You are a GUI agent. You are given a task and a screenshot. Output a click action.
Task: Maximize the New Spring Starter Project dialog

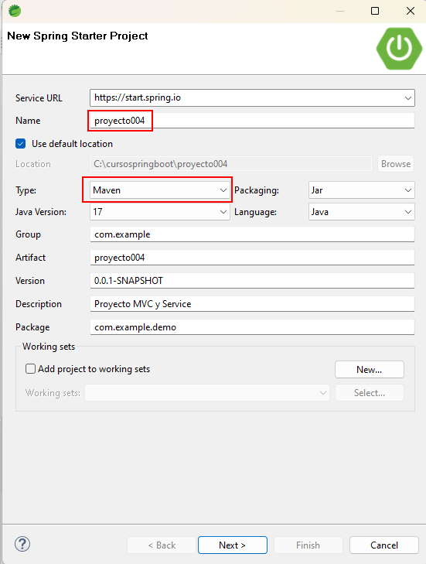point(375,11)
